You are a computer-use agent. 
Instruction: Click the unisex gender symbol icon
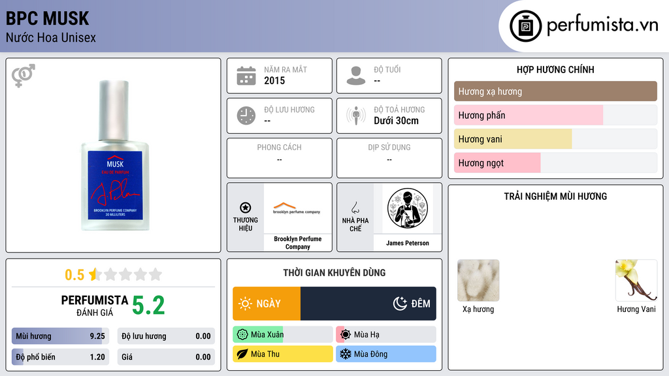[24, 76]
